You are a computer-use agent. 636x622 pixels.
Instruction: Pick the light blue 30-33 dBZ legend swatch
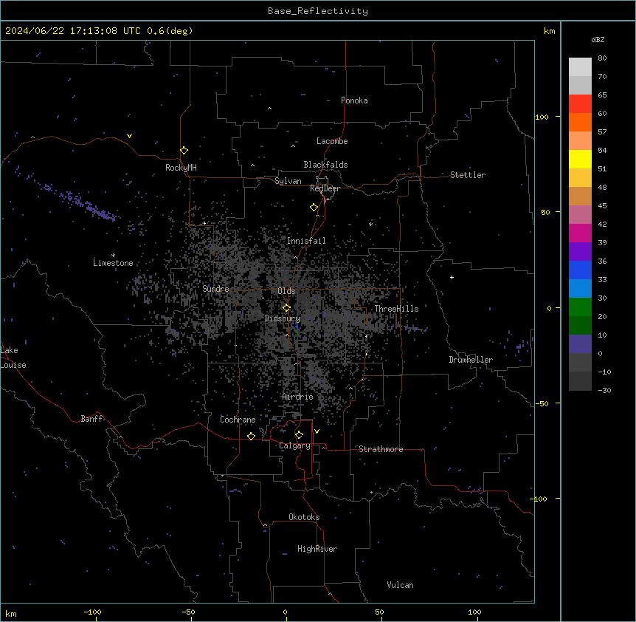tap(580, 288)
